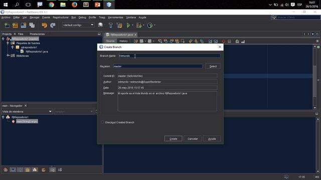Open Firefox from the Windows taskbar
321x180 pixels.
74,4
